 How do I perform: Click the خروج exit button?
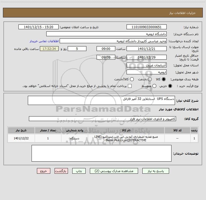pos(44,171)
